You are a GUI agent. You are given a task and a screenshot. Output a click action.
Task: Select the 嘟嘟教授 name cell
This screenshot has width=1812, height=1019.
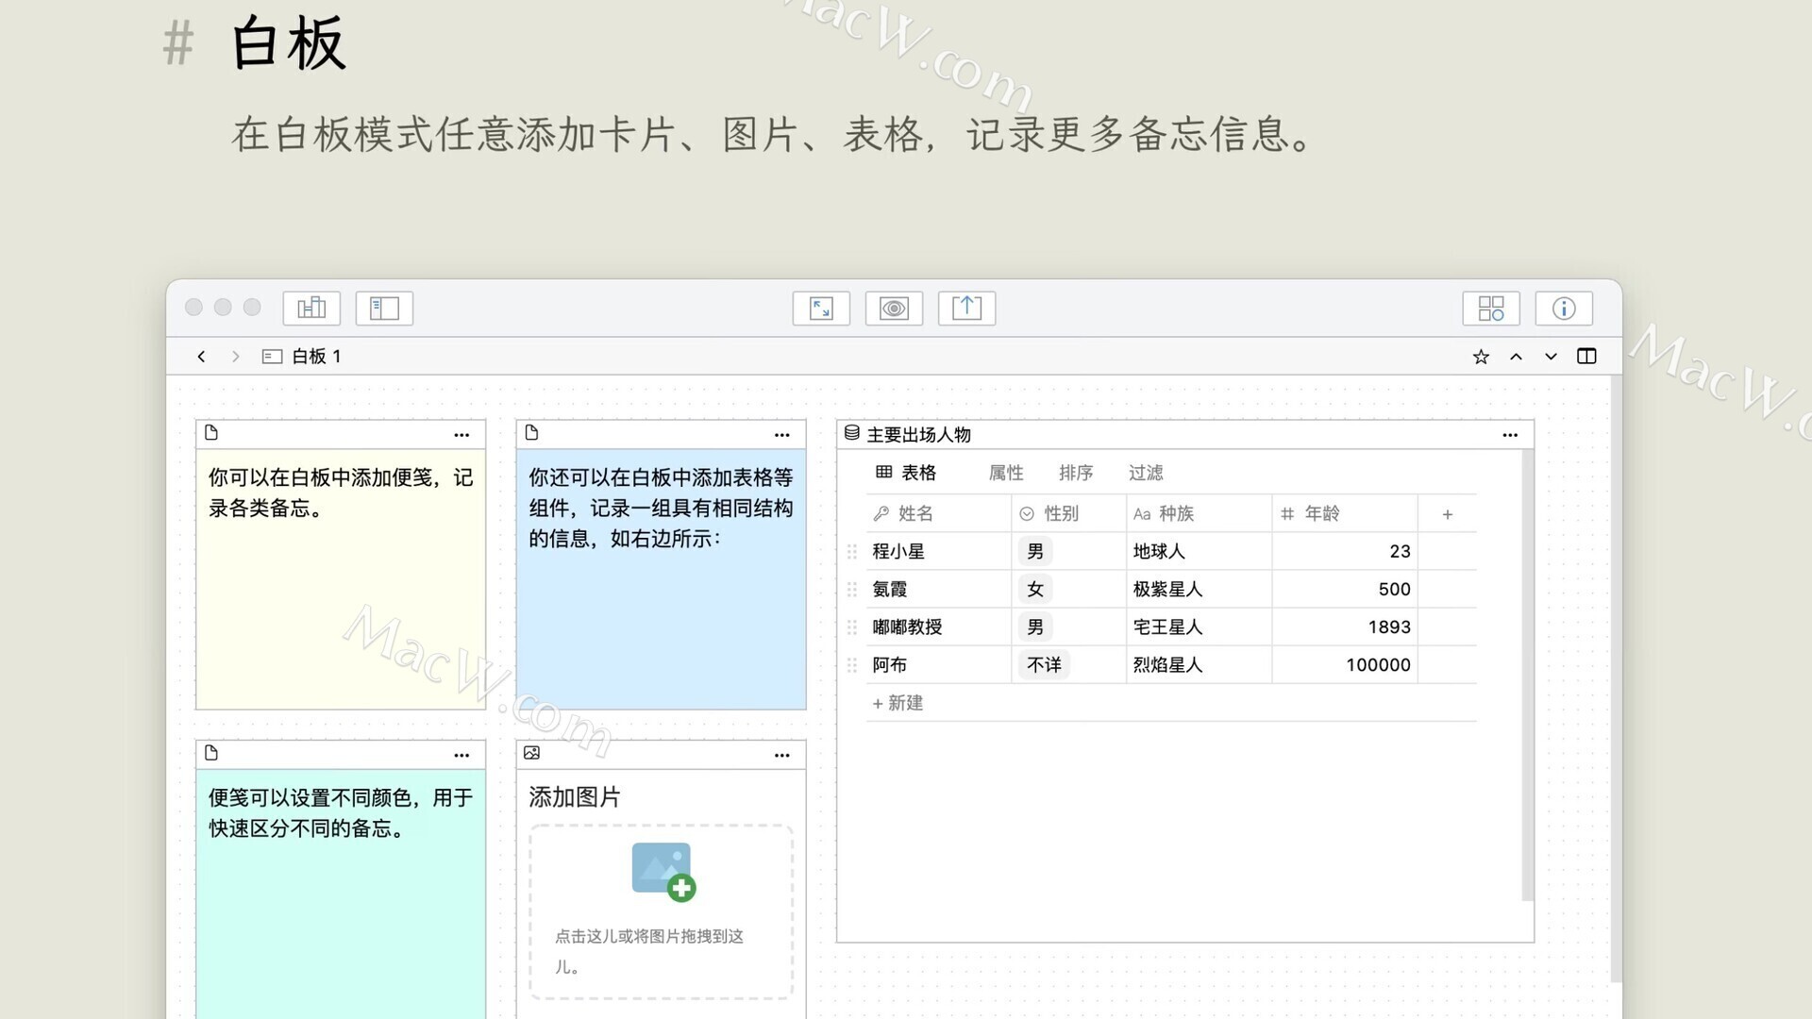coord(938,627)
